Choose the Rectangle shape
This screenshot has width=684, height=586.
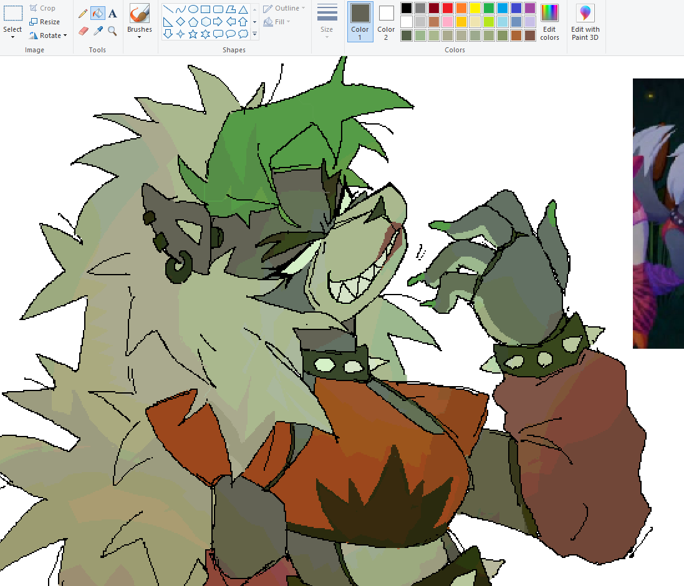206,9
